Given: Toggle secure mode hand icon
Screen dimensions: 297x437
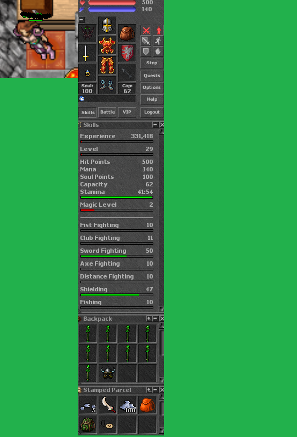Looking at the screenshot, I should pos(158,51).
